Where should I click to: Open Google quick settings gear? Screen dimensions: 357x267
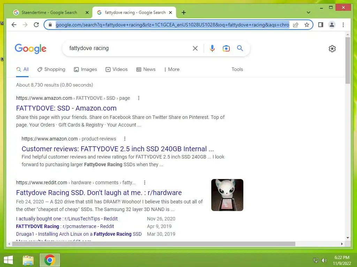[332, 49]
